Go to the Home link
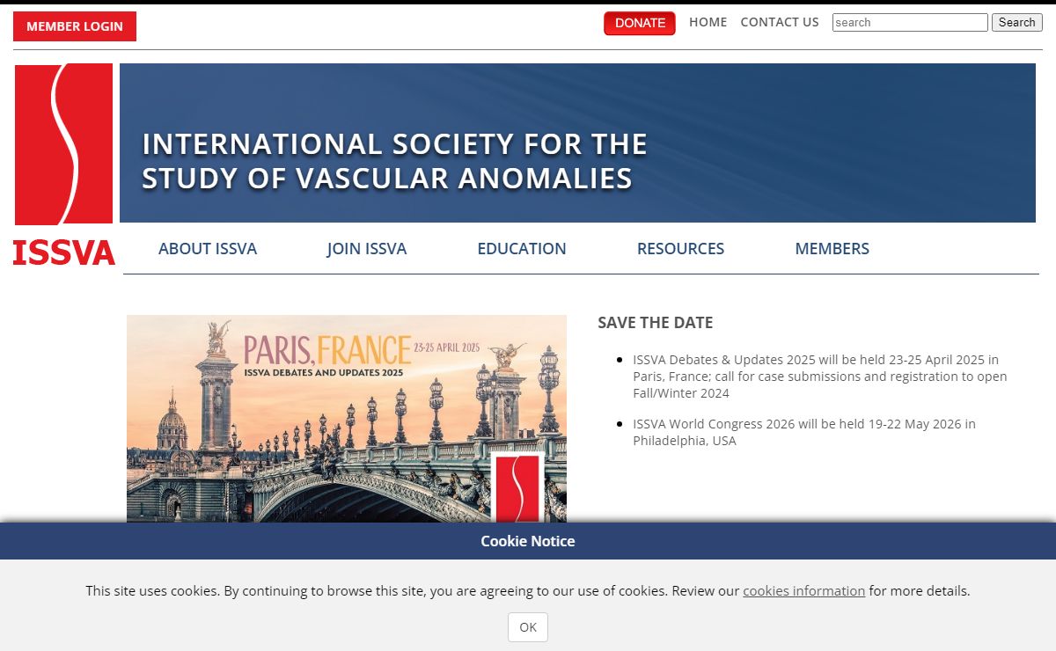Viewport: 1056px width, 651px height. pos(708,22)
